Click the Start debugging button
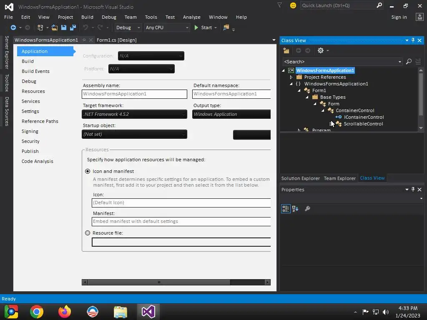This screenshot has width=427, height=320. click(x=203, y=27)
